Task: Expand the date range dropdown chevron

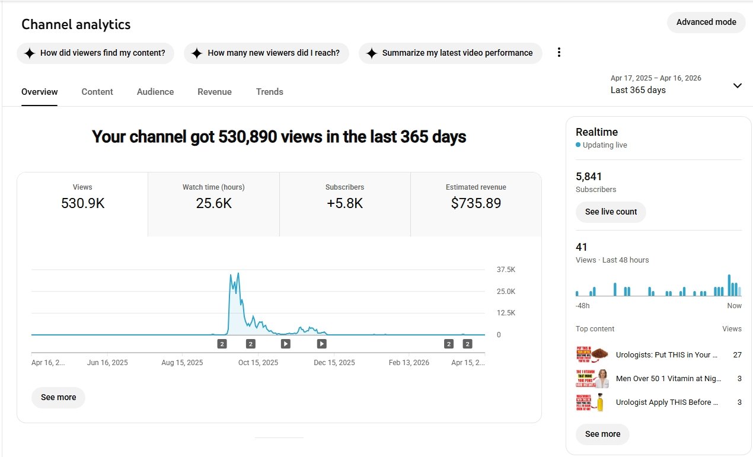Action: tap(737, 85)
